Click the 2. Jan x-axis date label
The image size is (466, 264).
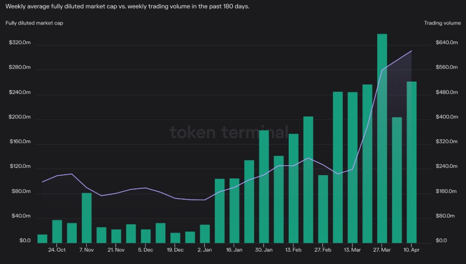(x=205, y=250)
